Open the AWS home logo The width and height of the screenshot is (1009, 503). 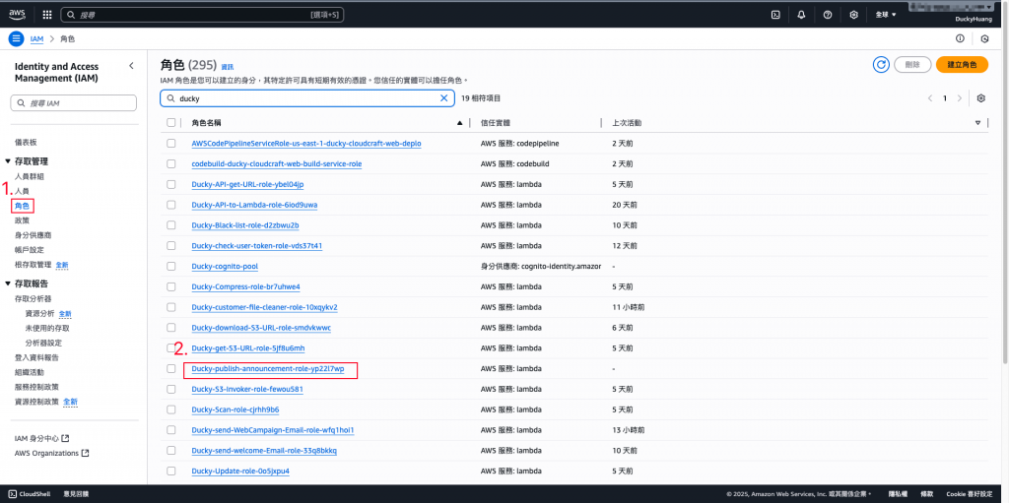pos(17,14)
